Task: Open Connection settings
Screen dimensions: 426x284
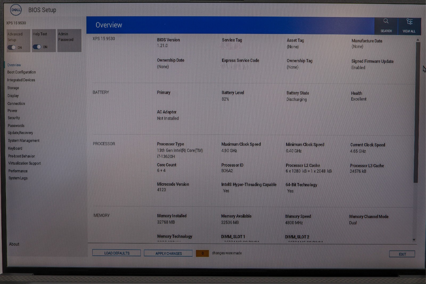Action: click(16, 104)
